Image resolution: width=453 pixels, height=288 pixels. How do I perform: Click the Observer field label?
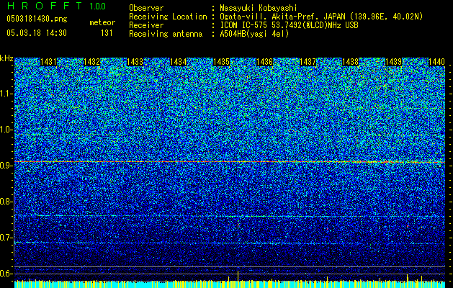point(146,8)
